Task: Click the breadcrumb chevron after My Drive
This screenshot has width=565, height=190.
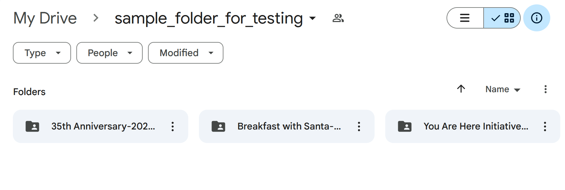Action: tap(96, 18)
